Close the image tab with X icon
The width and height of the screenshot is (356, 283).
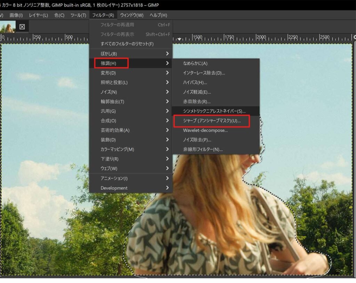click(x=22, y=27)
